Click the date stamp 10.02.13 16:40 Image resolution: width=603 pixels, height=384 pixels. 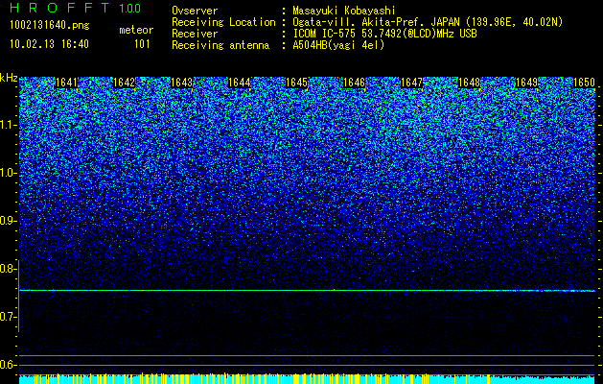[49, 44]
